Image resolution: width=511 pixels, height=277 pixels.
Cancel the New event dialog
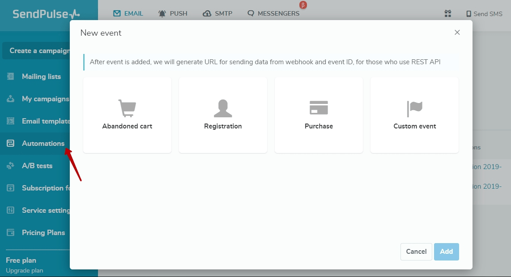416,252
